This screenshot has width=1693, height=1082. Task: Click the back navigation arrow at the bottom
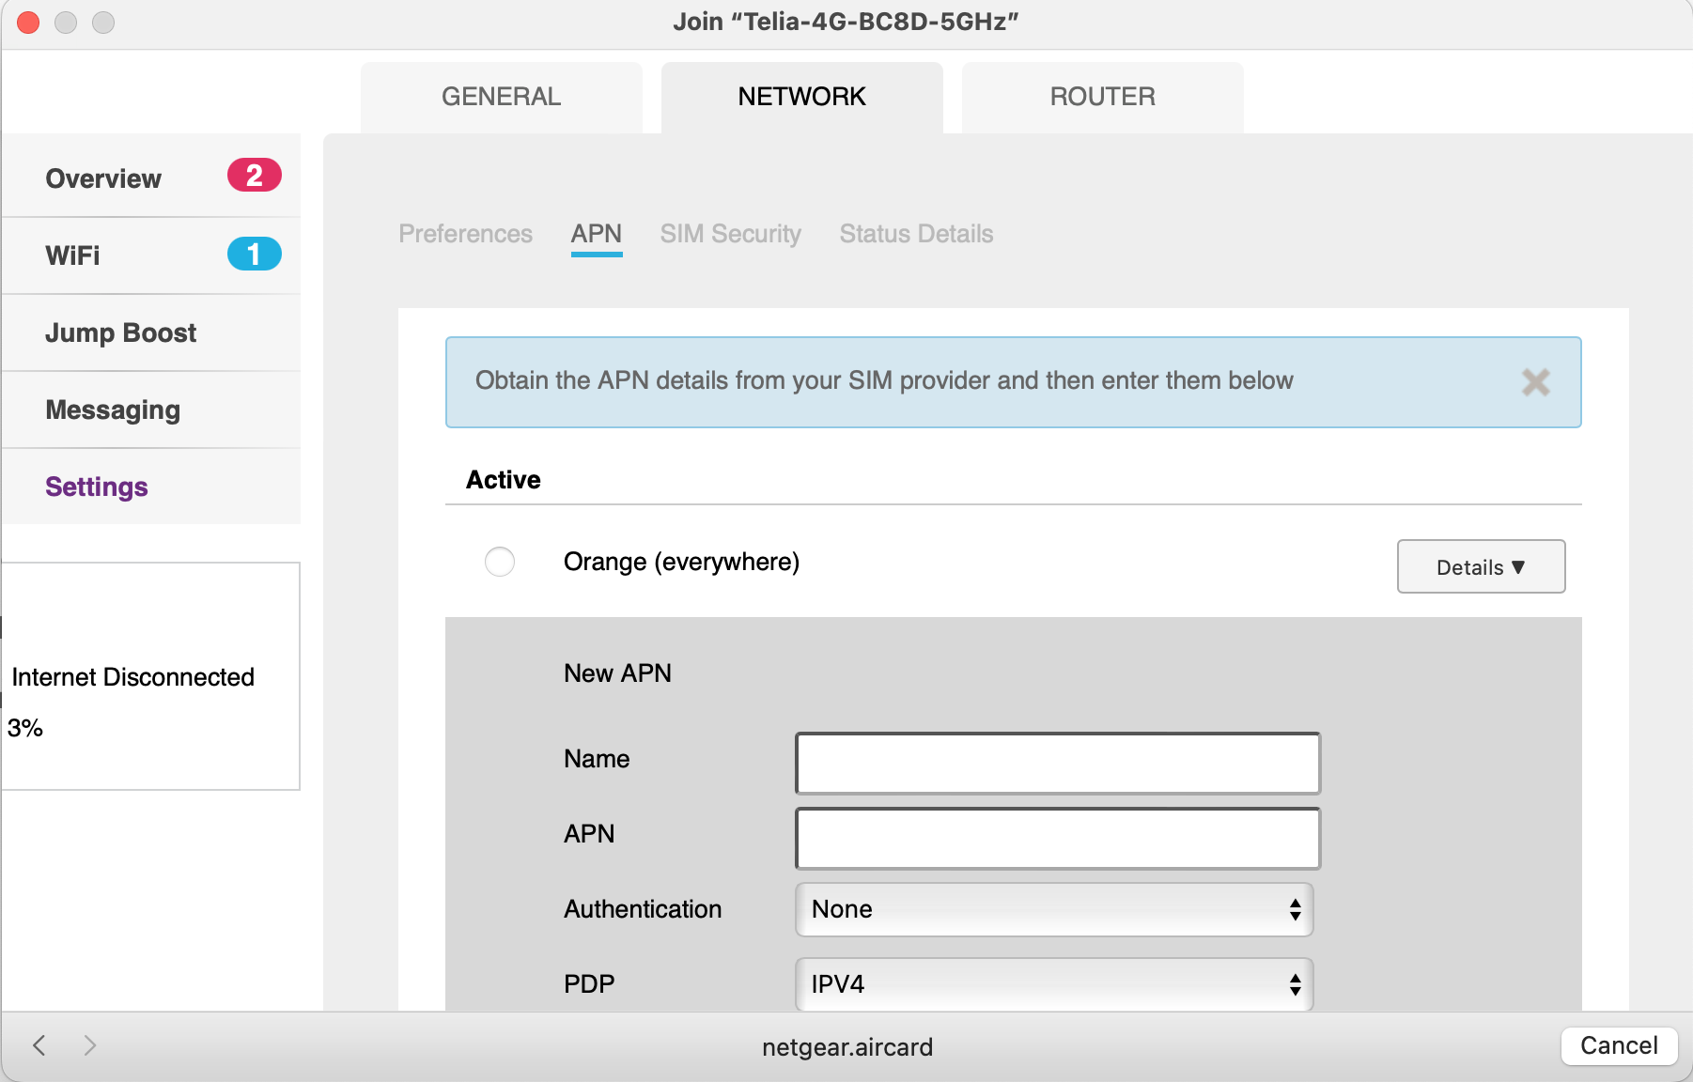[x=39, y=1045]
